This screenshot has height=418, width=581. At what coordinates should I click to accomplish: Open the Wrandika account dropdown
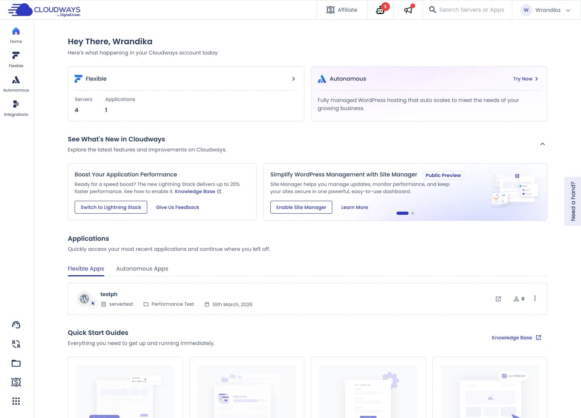546,10
